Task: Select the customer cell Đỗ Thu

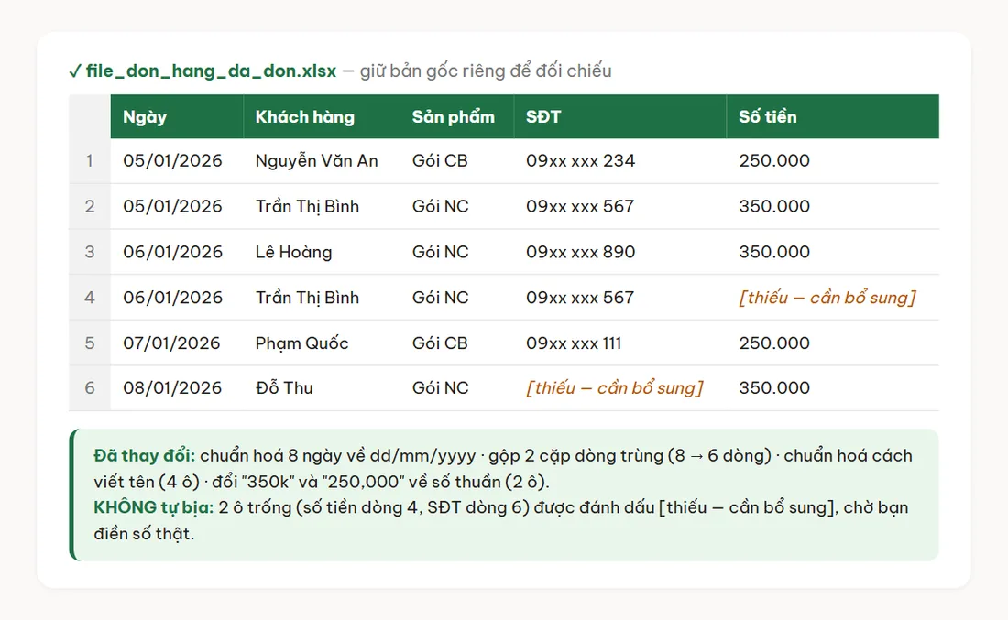Action: 284,388
